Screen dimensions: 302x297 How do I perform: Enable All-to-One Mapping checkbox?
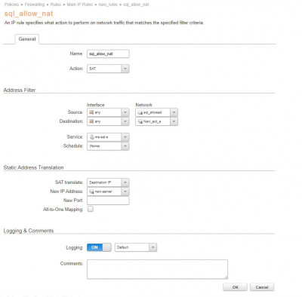pos(91,209)
